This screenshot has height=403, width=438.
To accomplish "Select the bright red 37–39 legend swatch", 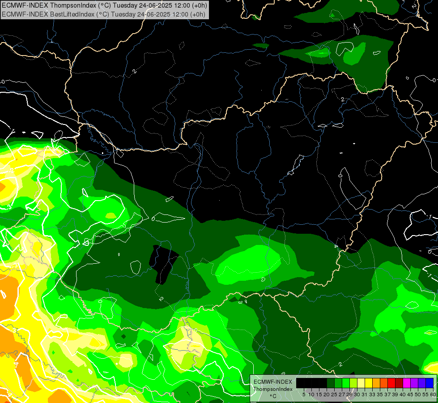I will 391,383.
